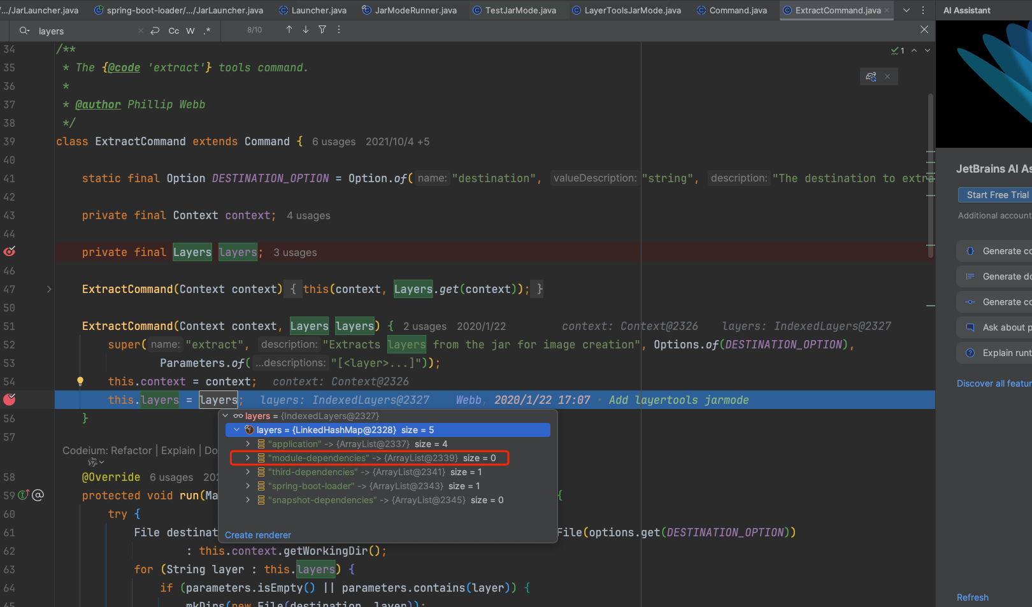
Task: Toggle the Match Case search option
Action: (173, 31)
